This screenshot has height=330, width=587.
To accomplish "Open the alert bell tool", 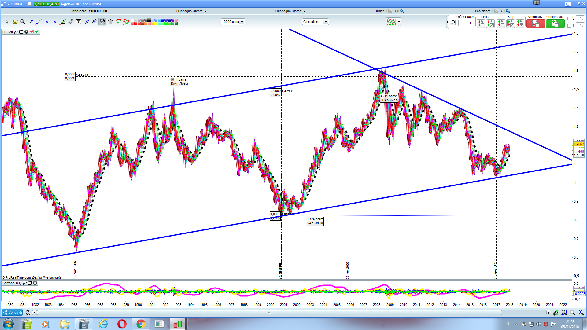I will pos(15,22).
